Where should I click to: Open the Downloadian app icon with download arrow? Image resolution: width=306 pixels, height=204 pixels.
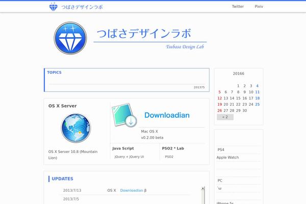[x=124, y=115]
